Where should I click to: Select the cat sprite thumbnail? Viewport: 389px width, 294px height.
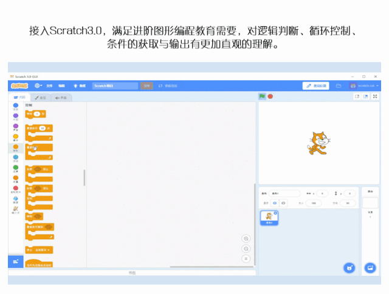(269, 218)
